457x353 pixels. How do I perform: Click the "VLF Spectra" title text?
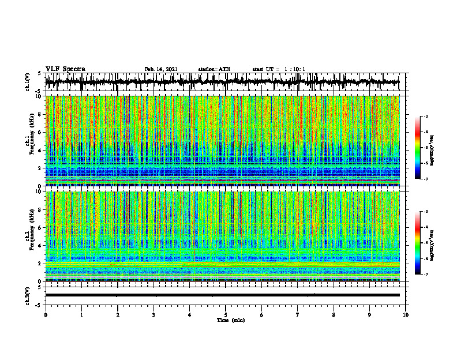pyautogui.click(x=65, y=69)
